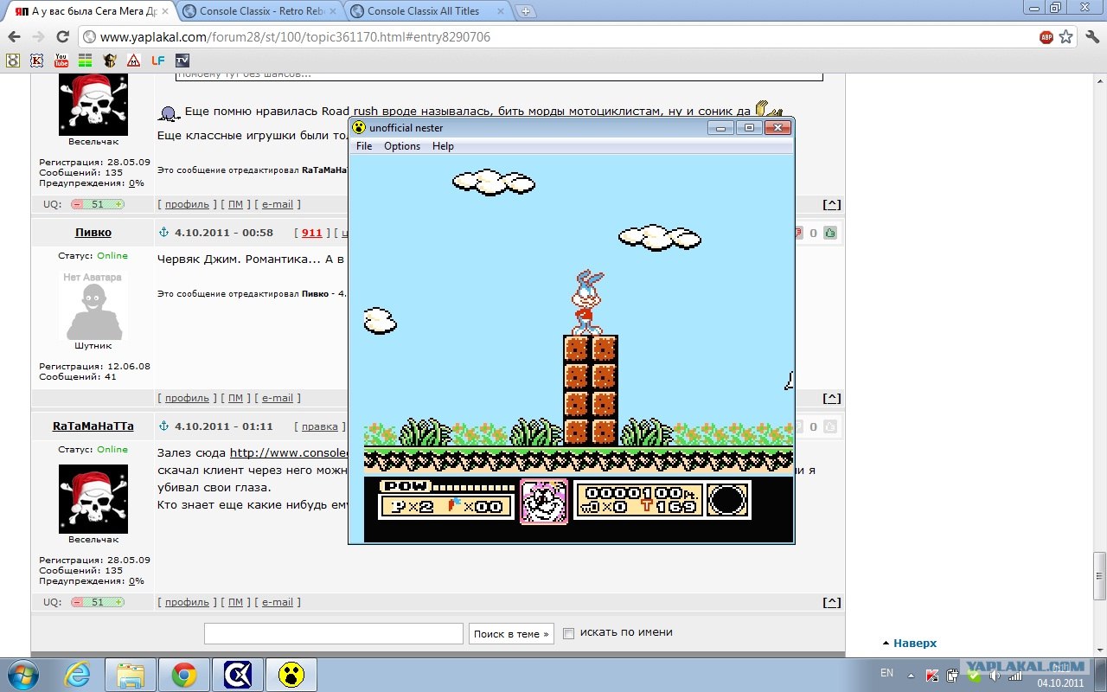
Task: Click the topic search text field
Action: pyautogui.click(x=334, y=633)
